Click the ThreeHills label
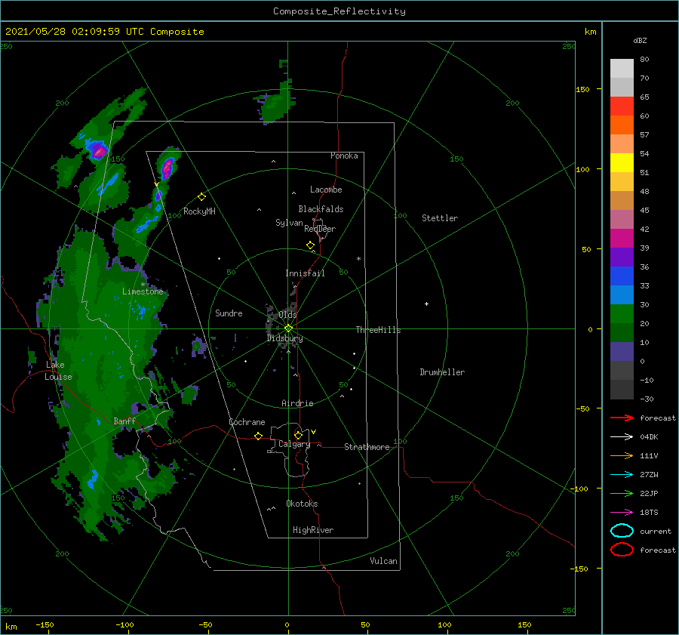The image size is (679, 635). 378,330
